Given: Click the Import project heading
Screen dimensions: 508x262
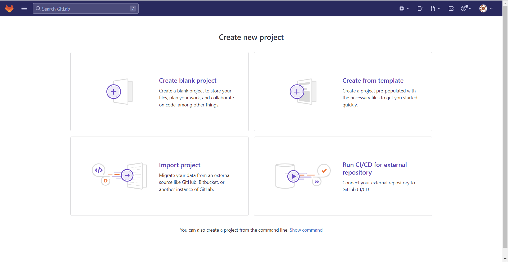Looking at the screenshot, I should click(180, 165).
